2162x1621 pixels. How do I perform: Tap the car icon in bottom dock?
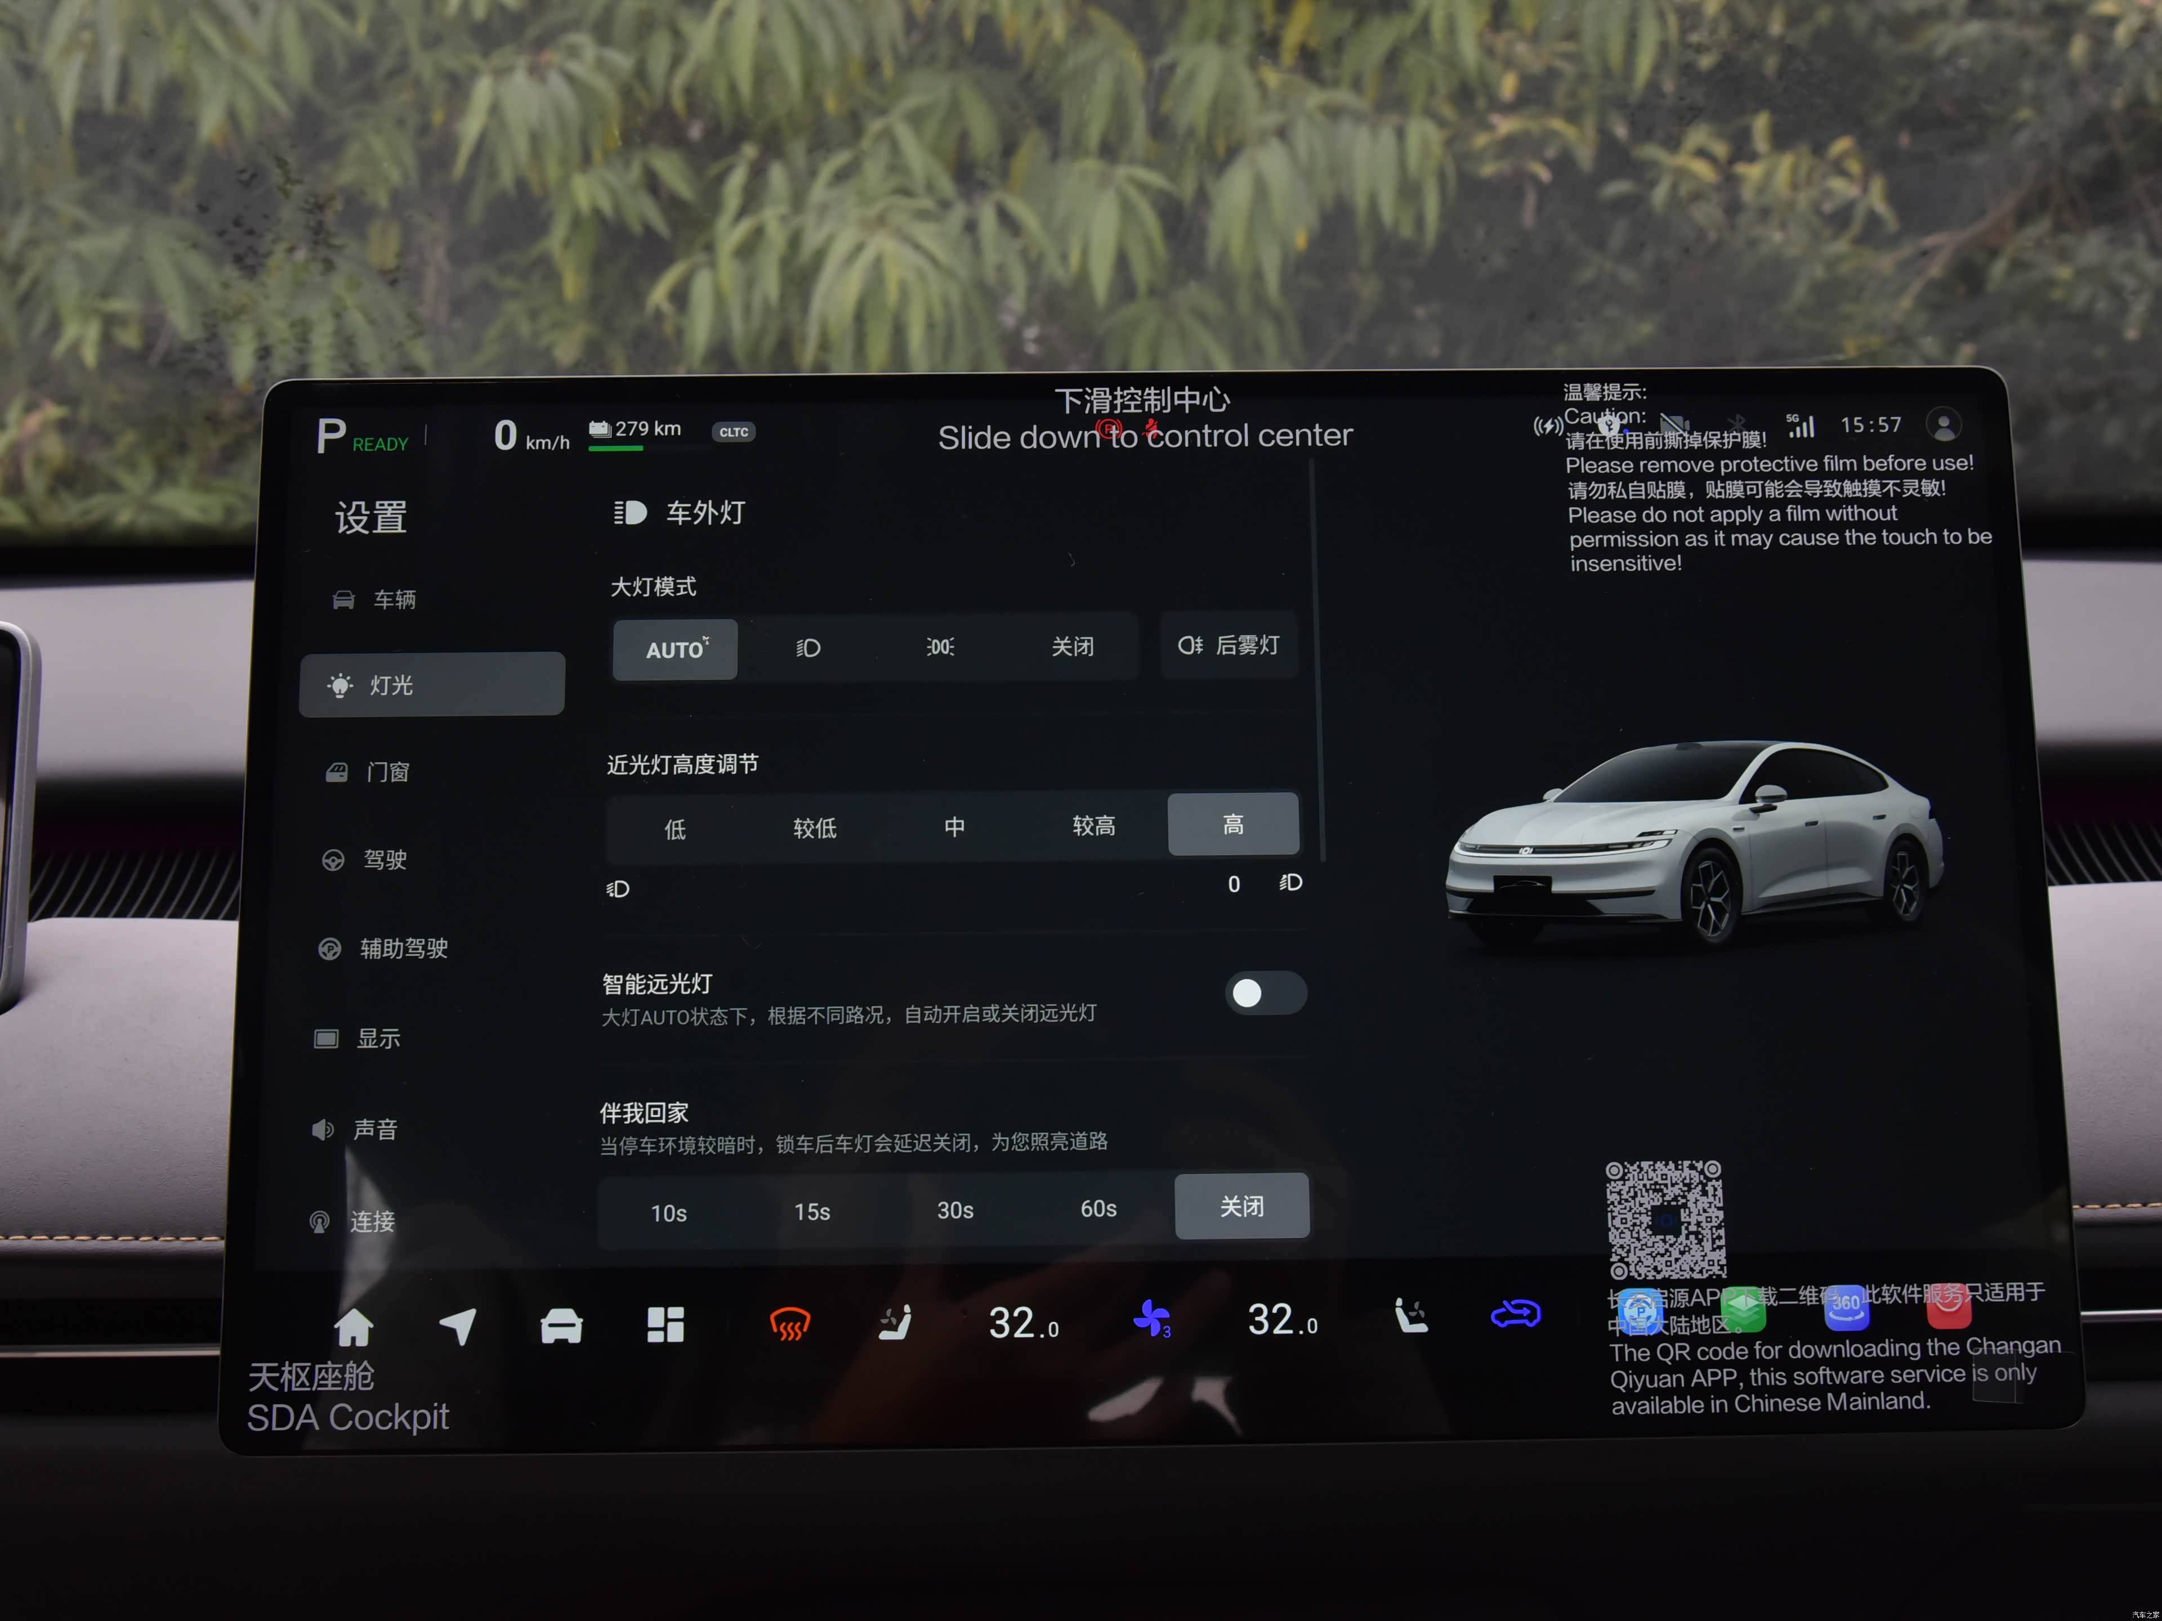[x=561, y=1326]
